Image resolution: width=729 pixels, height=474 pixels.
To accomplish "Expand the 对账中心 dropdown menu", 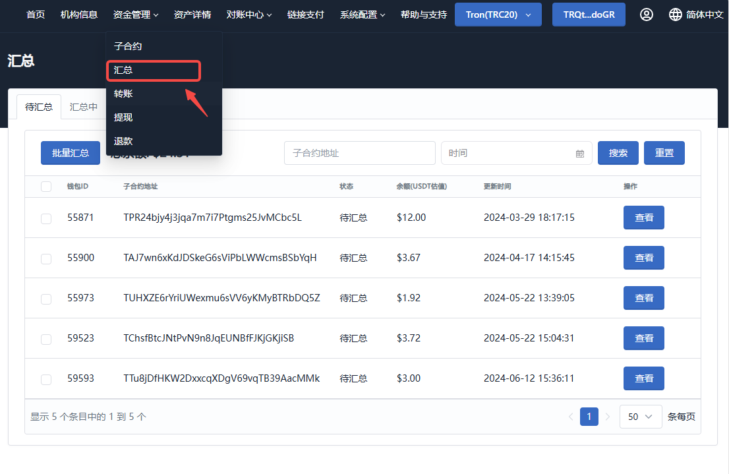I will (x=249, y=15).
